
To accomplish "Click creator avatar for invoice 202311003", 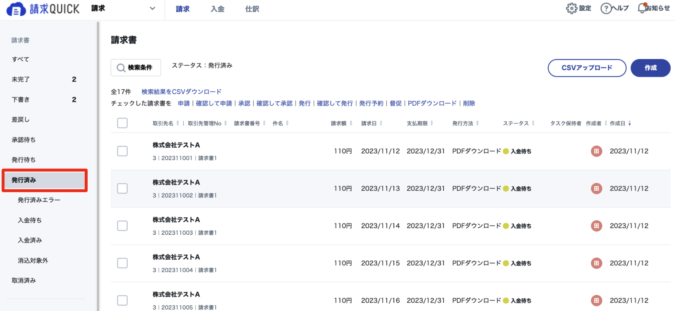I will (x=597, y=226).
